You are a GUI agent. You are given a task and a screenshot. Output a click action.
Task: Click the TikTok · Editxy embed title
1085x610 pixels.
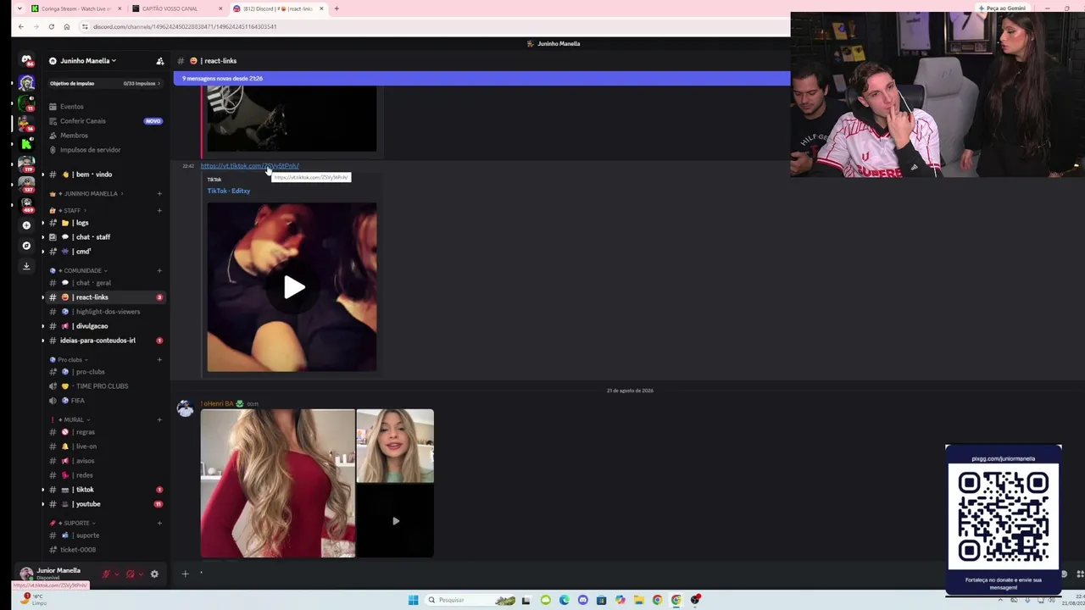pyautogui.click(x=229, y=191)
